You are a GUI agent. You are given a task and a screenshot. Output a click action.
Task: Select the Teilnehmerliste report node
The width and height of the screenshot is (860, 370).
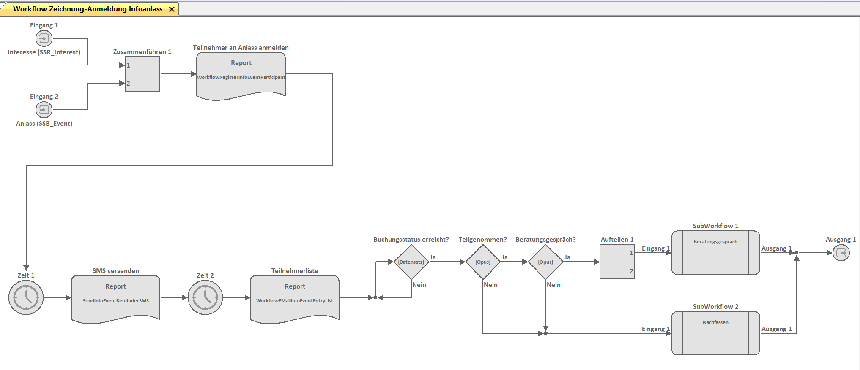[295, 300]
